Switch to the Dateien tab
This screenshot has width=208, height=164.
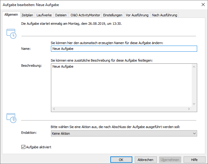pos(61,15)
